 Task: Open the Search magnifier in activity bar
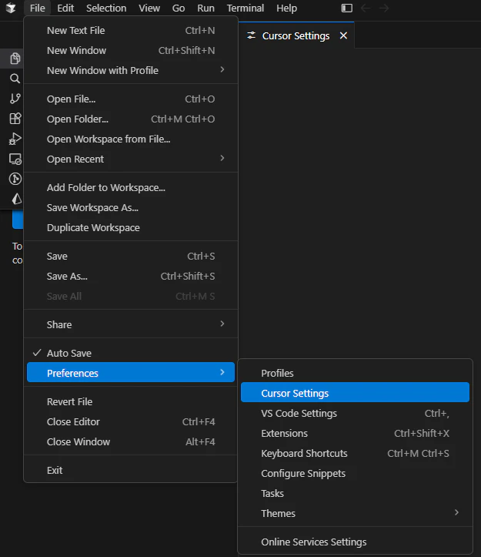tap(15, 78)
